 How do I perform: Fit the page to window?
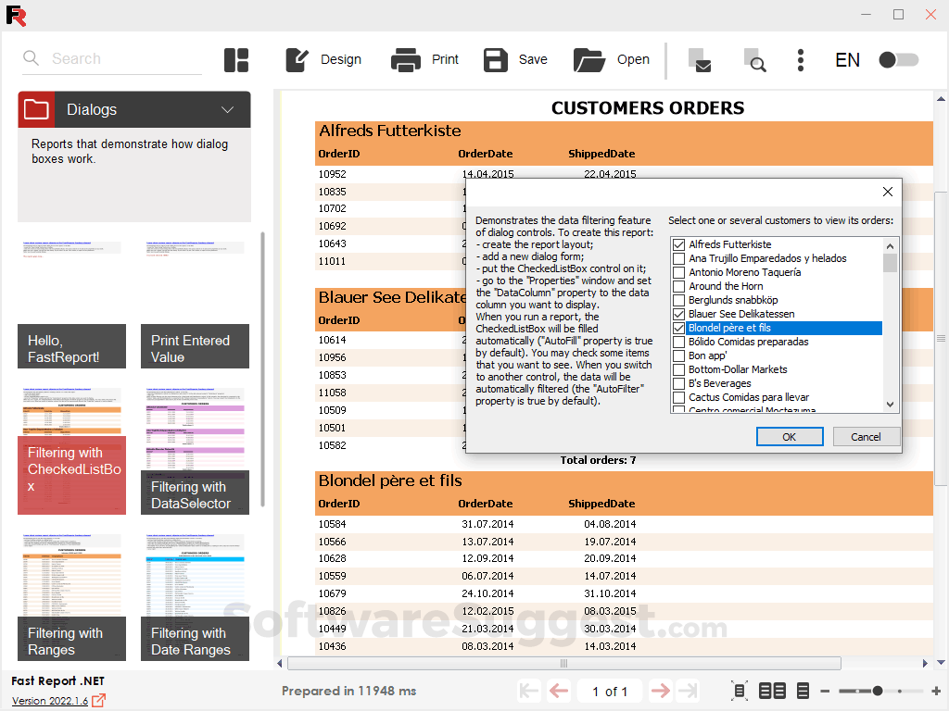point(738,691)
